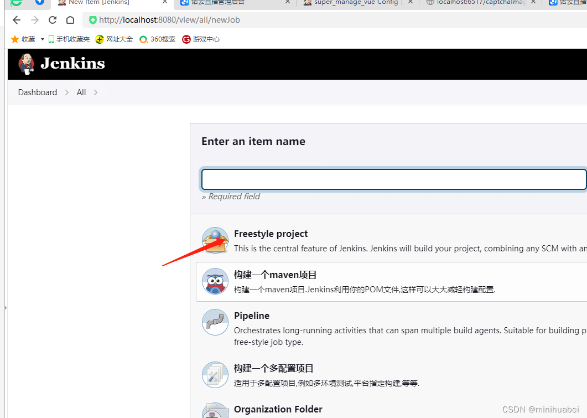Select the multi-configuration project tools icon
The width and height of the screenshot is (587, 418).
coord(215,375)
